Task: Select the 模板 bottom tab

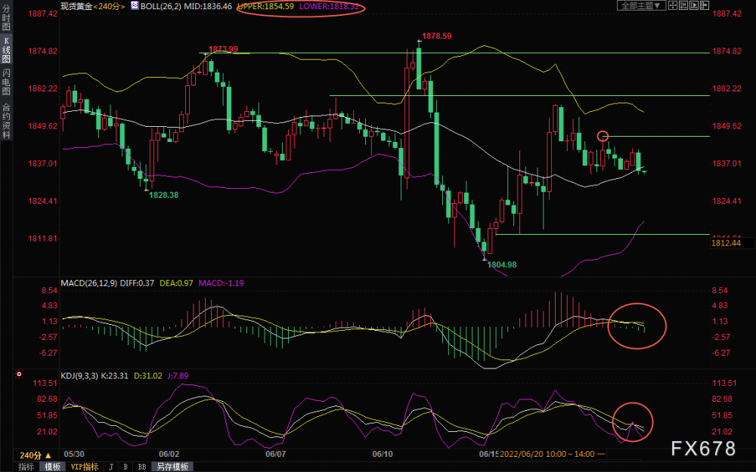Action: (53, 467)
